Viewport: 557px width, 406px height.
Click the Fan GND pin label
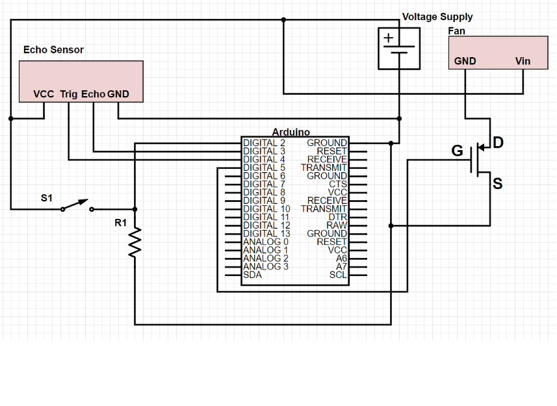(x=465, y=61)
